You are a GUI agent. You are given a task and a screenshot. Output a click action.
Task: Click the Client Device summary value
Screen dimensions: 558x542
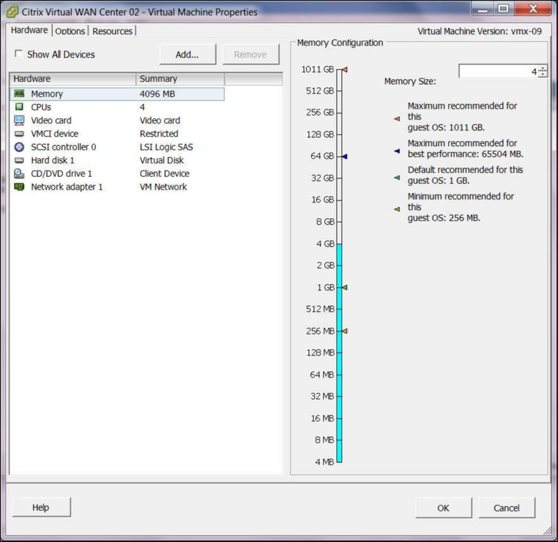[x=164, y=174]
